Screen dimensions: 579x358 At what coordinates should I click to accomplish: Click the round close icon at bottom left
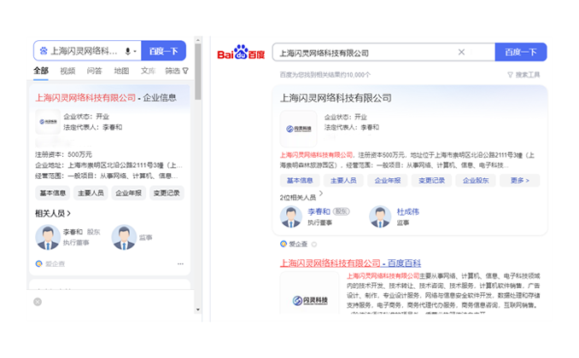(x=38, y=302)
